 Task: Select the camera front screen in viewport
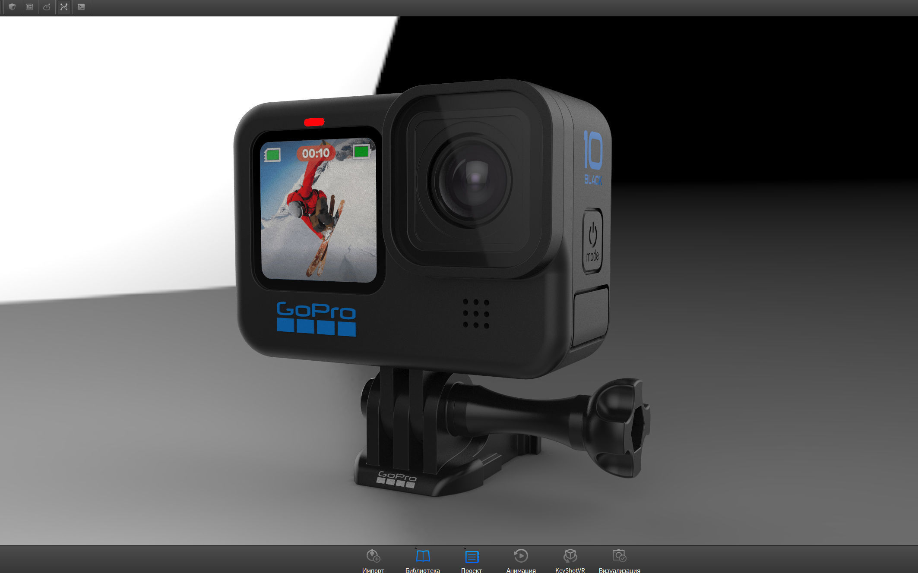319,210
